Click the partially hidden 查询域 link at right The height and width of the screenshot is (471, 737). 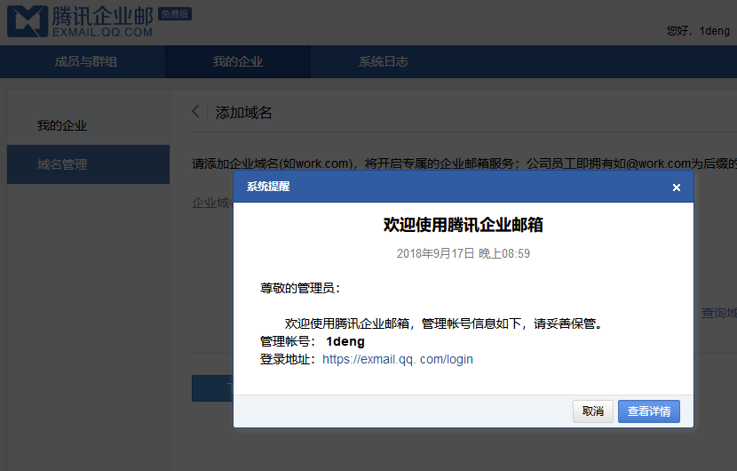(x=719, y=313)
